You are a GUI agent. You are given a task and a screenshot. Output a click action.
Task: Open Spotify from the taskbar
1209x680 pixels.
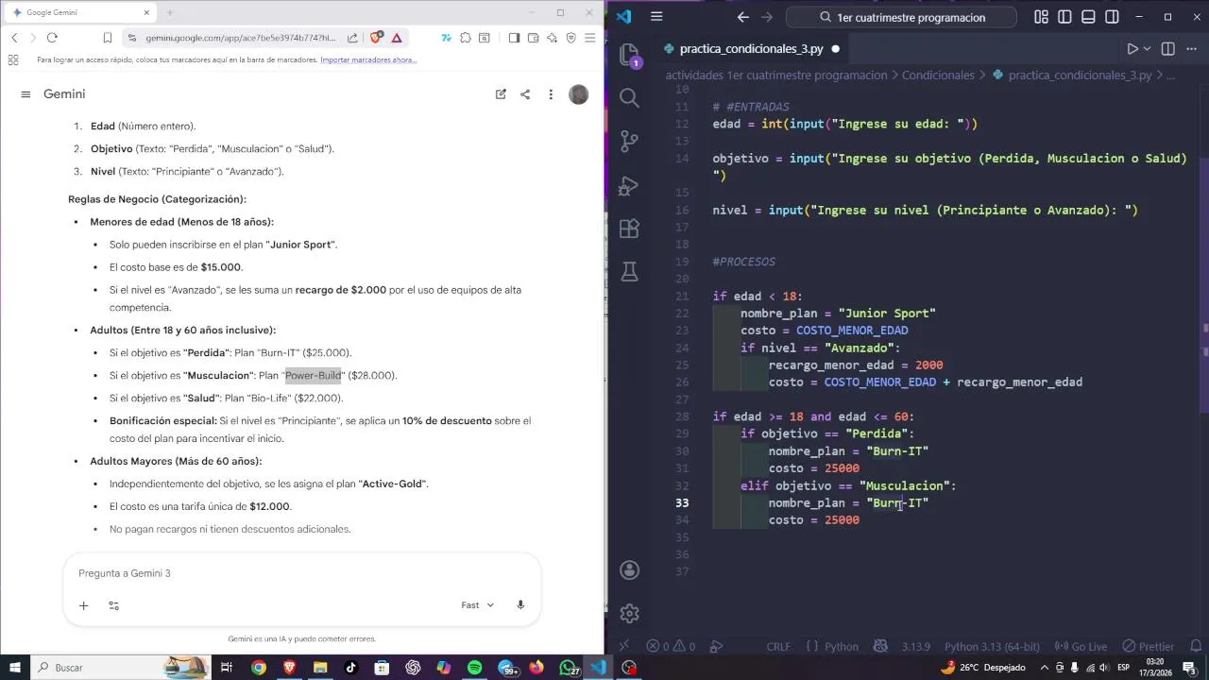(474, 668)
